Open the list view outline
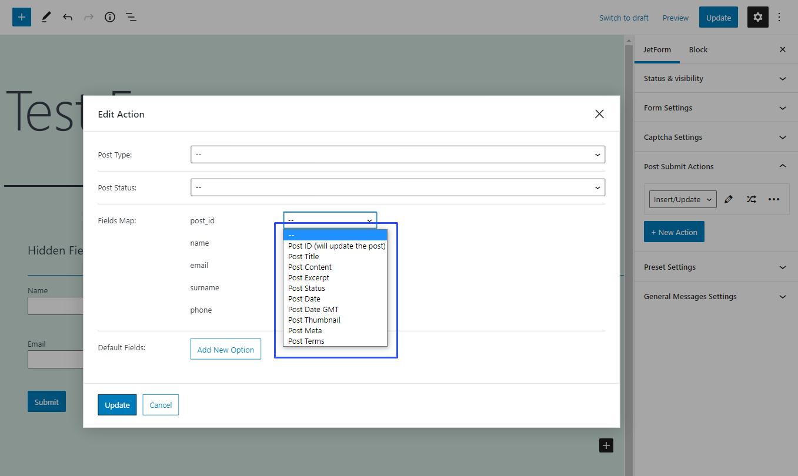The width and height of the screenshot is (798, 476). point(131,17)
